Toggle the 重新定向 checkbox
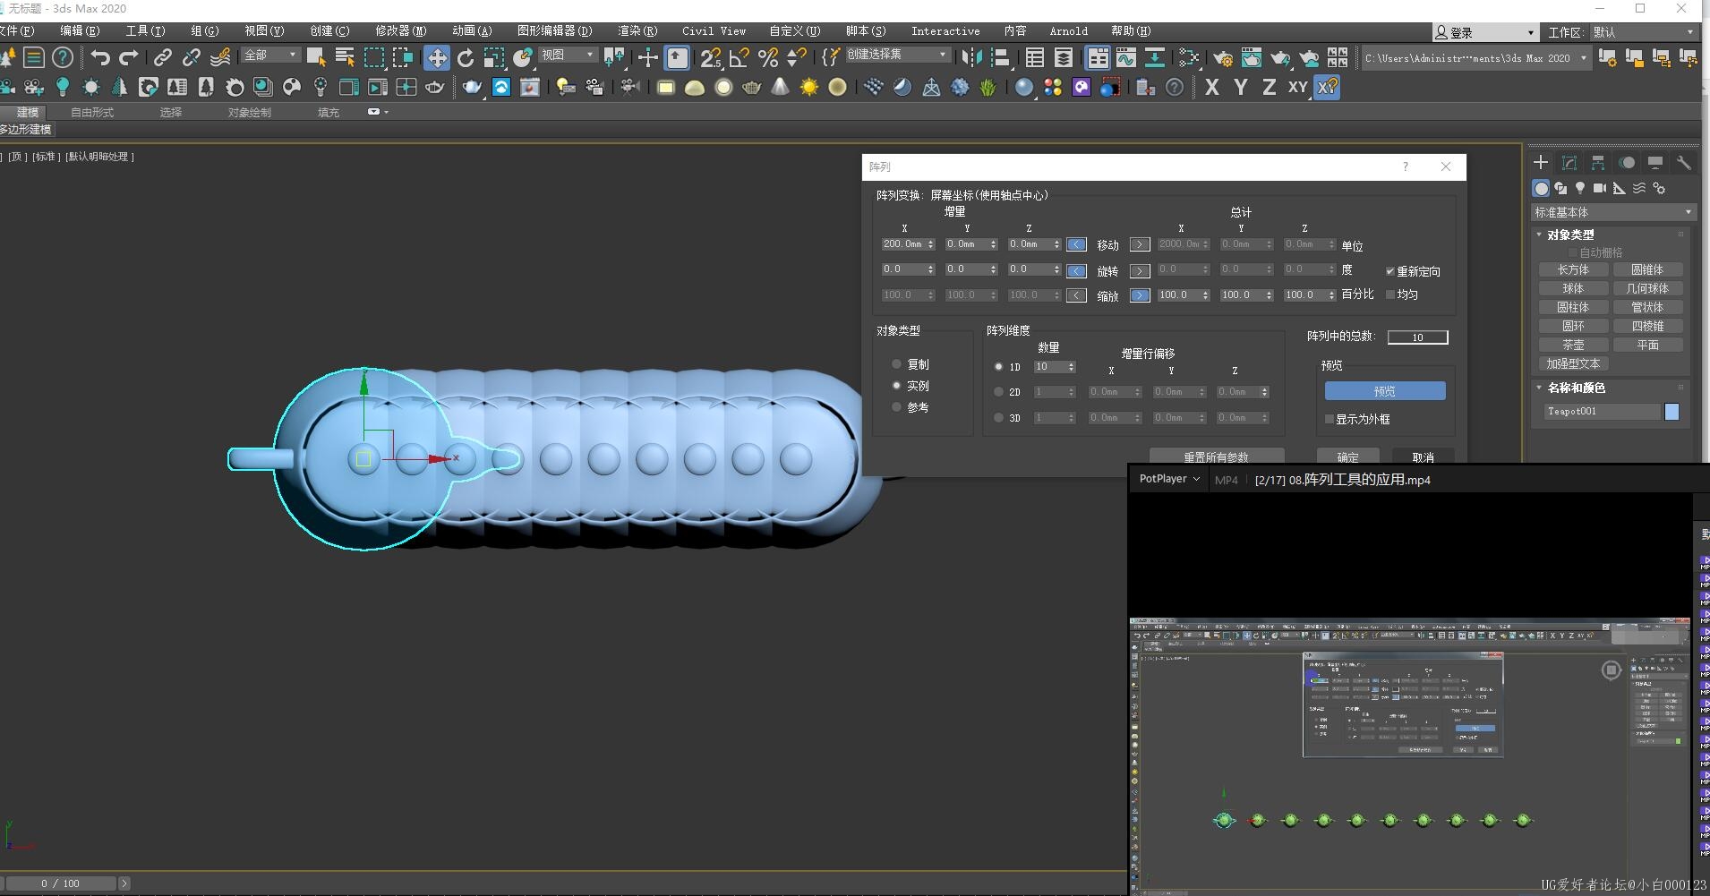 pos(1390,271)
